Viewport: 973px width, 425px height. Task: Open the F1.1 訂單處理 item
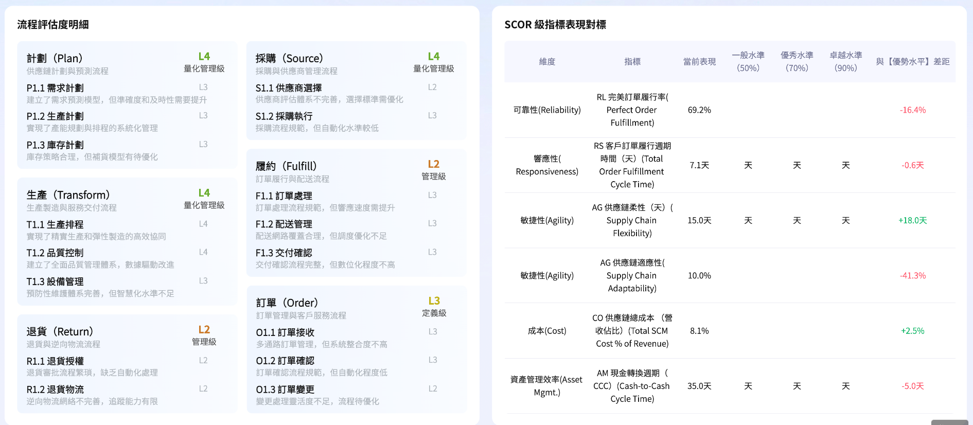pyautogui.click(x=356, y=201)
